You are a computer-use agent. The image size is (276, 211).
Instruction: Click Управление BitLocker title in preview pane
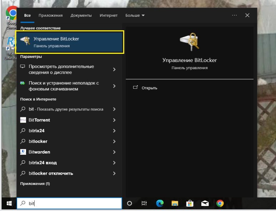click(190, 60)
